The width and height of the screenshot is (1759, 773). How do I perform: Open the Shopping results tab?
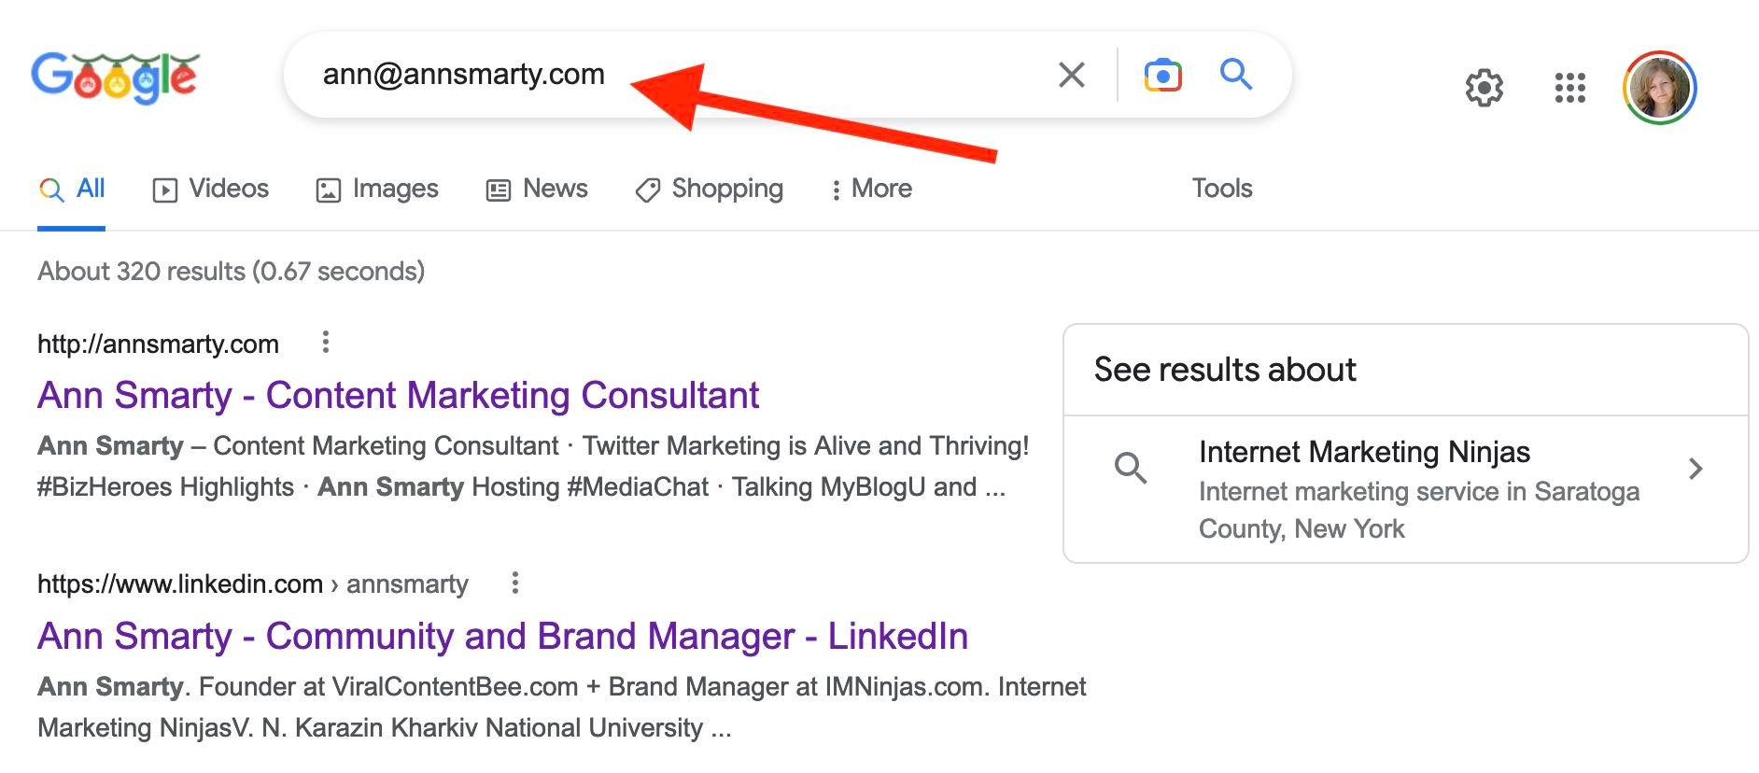[x=709, y=189]
